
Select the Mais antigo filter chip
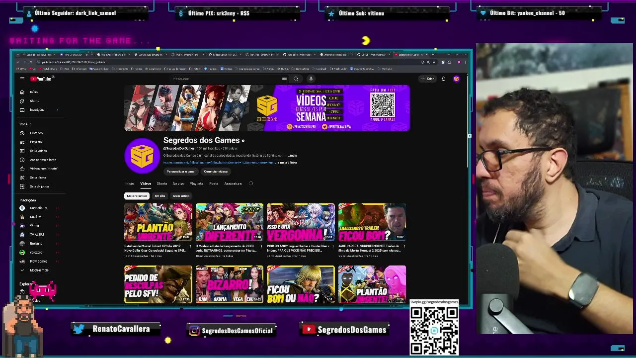coord(181,196)
